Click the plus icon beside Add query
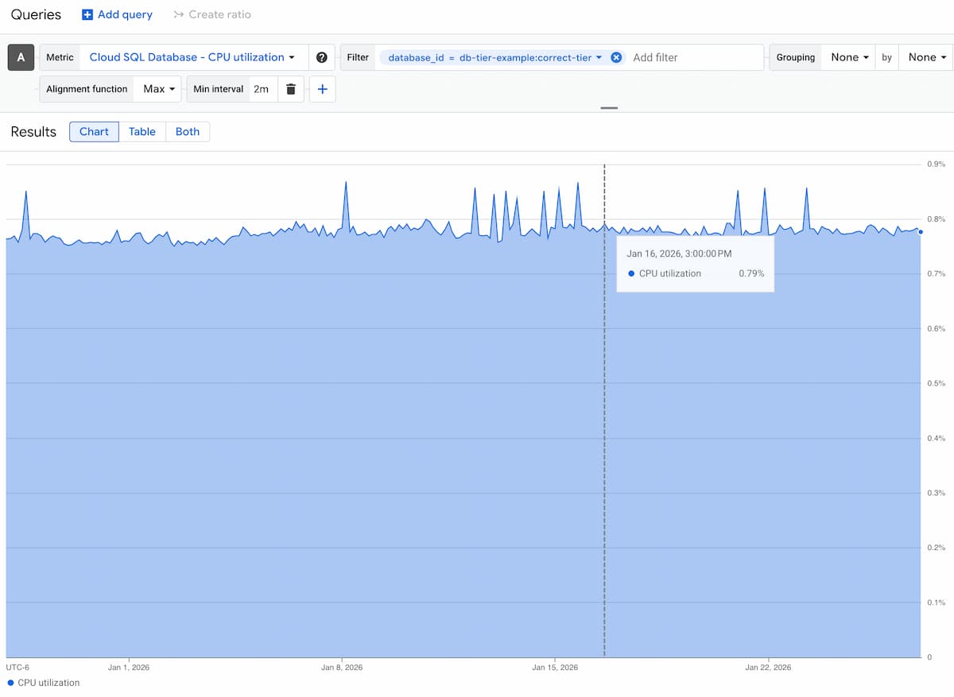 tap(87, 14)
